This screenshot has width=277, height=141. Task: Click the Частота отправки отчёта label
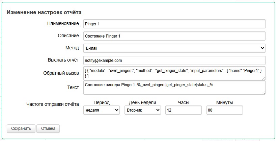pyautogui.click(x=52, y=104)
